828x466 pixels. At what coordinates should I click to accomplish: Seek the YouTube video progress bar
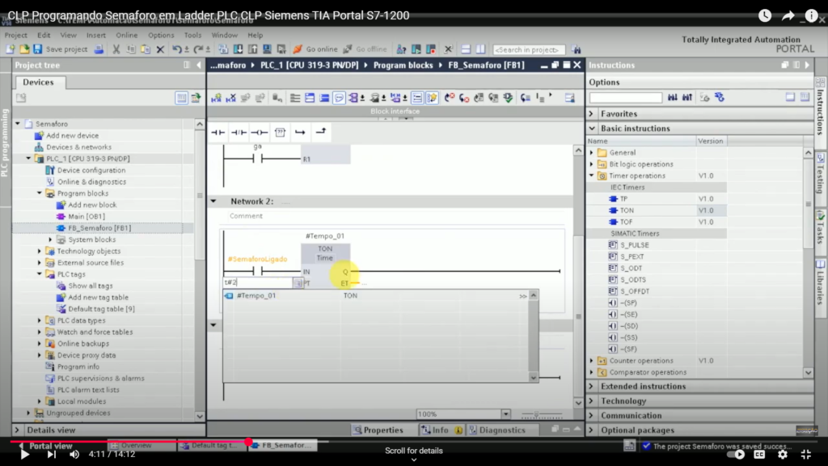tap(413, 442)
